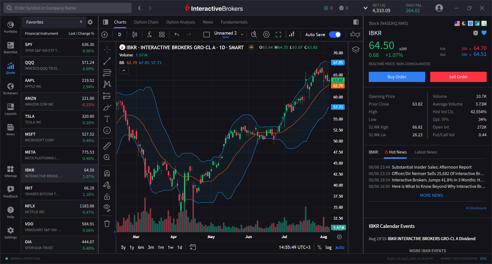Image resolution: width=492 pixels, height=264 pixels.
Task: Open the News sidebar section
Action: click(x=11, y=130)
